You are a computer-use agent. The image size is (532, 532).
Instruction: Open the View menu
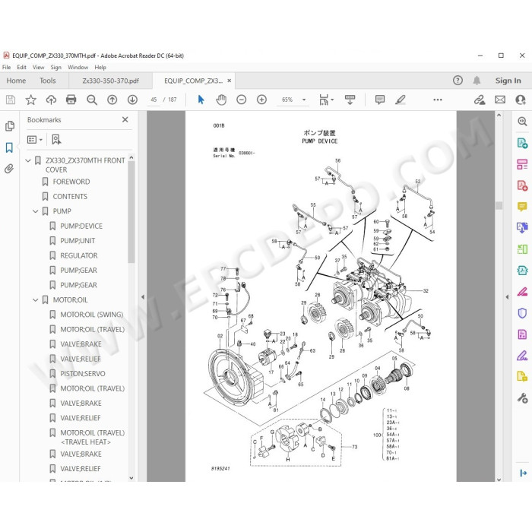[x=38, y=67]
